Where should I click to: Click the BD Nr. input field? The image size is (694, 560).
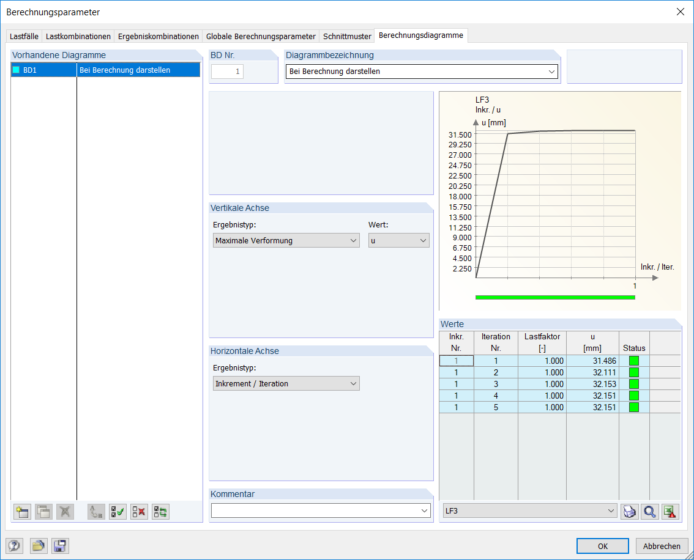228,72
